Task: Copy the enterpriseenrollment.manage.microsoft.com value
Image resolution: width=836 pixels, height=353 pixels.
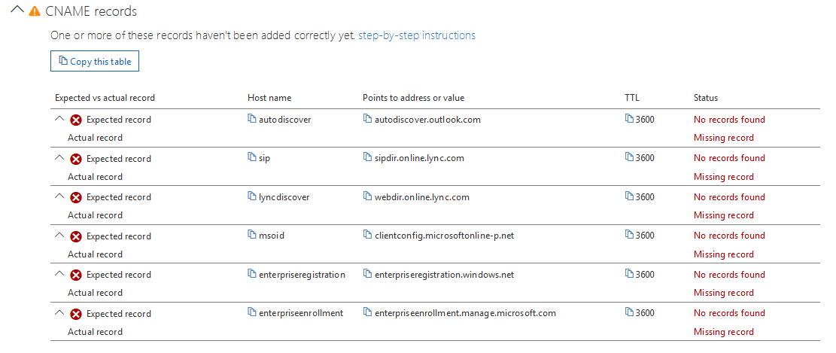Action: pyautogui.click(x=366, y=313)
